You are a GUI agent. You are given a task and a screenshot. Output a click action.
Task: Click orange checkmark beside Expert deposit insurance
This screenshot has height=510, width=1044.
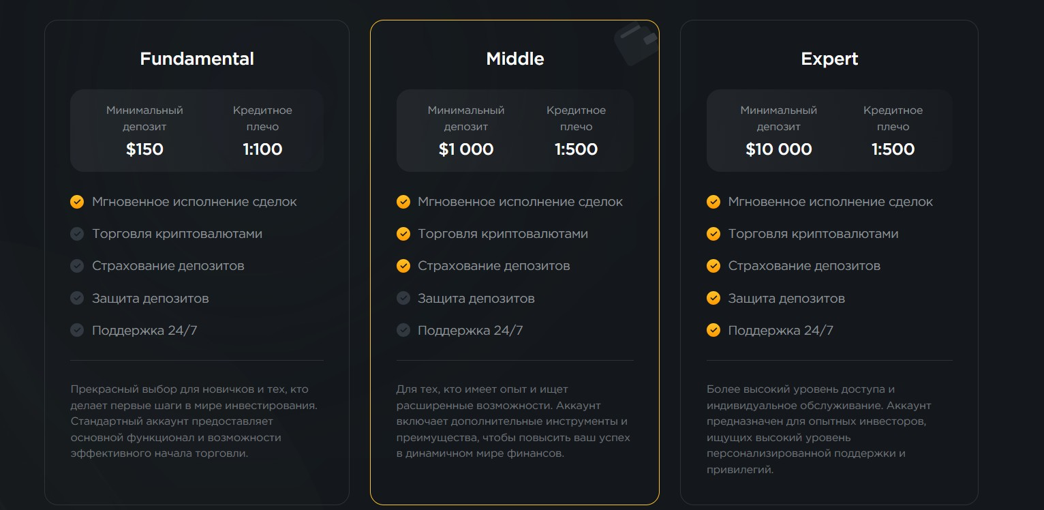point(713,266)
